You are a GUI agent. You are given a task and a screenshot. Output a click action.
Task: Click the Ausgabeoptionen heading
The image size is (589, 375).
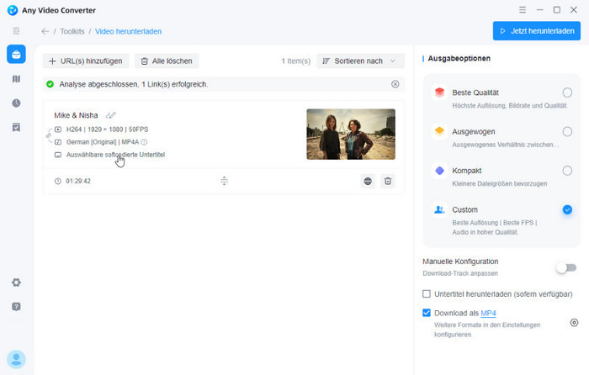pos(459,58)
